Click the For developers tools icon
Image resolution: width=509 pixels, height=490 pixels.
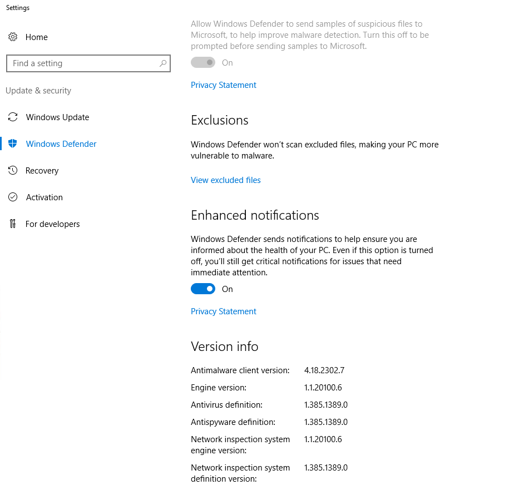pos(13,224)
